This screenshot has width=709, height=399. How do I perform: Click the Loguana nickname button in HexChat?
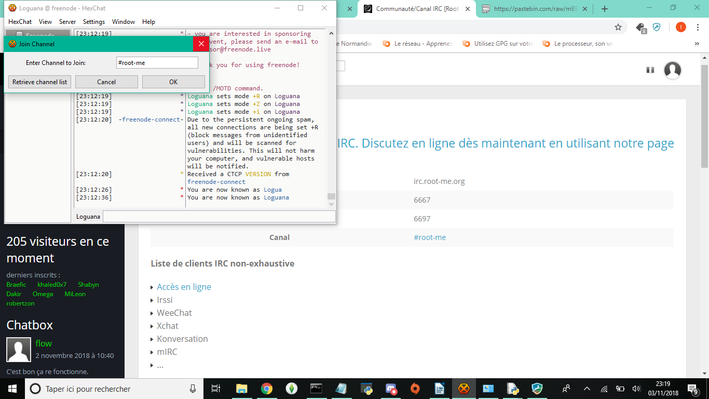[88, 216]
